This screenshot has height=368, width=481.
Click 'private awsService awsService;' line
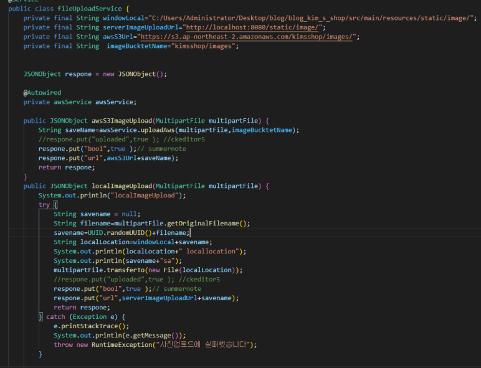80,102
